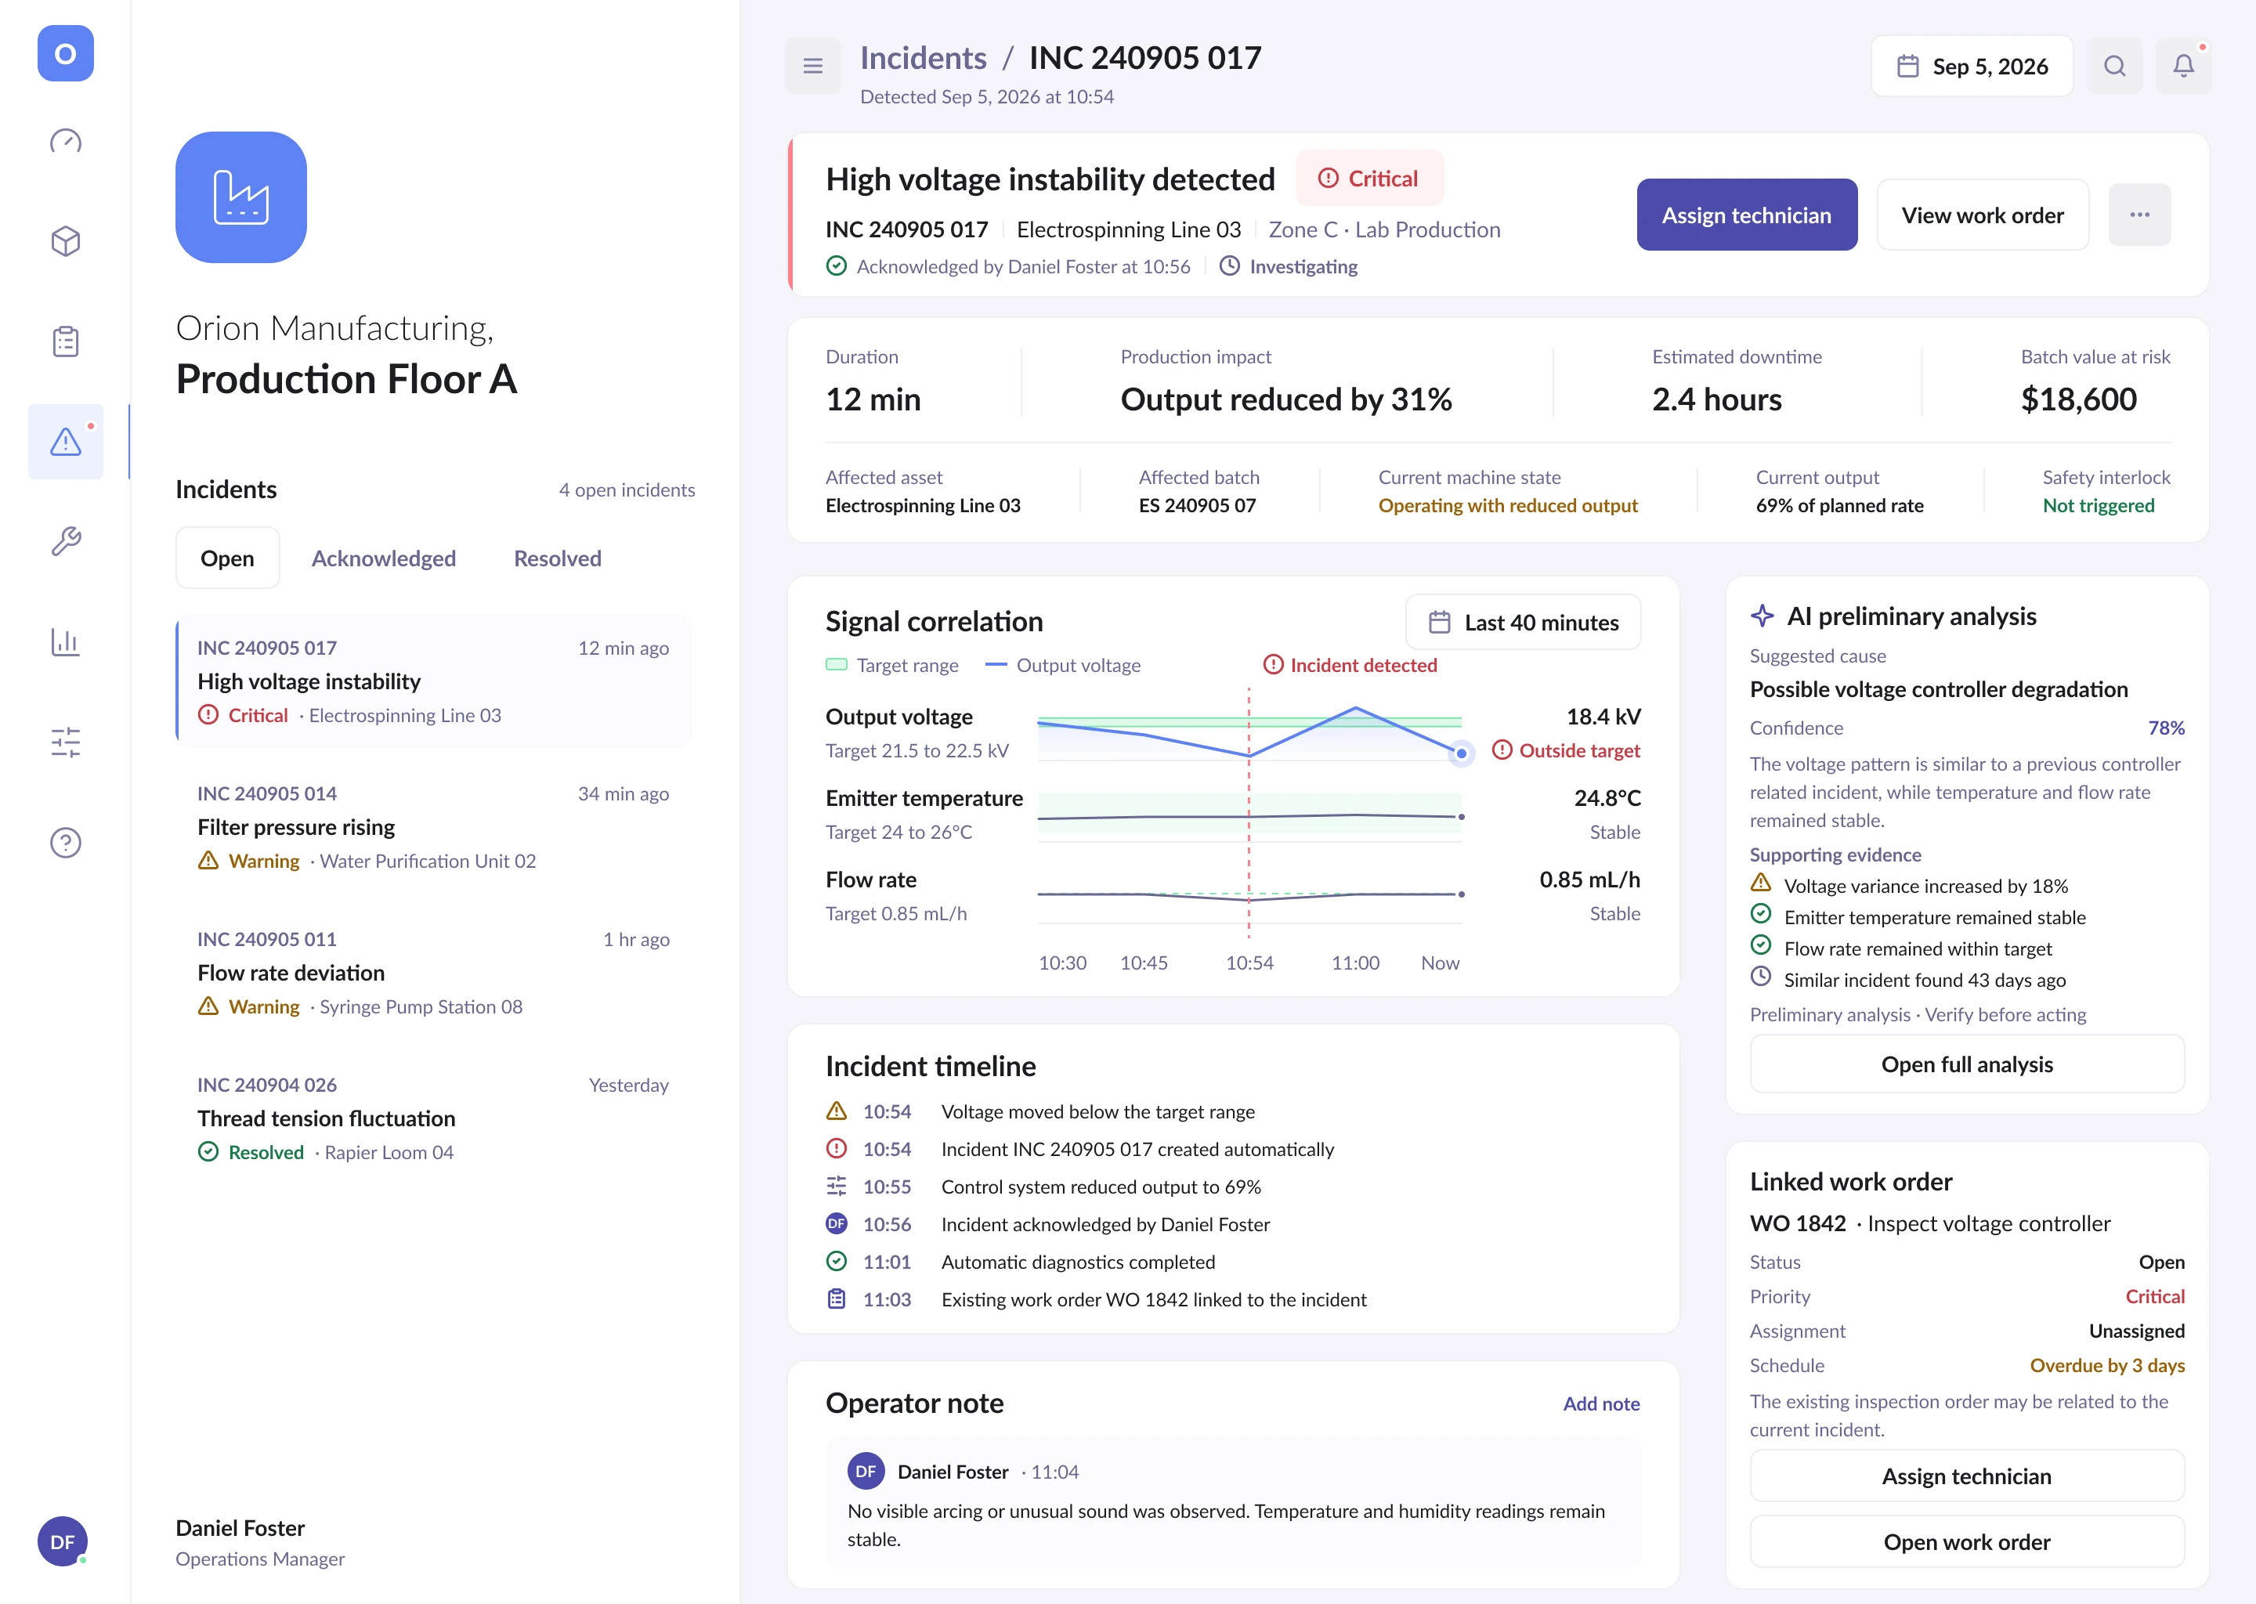Open the Last 40 minutes range selector
The image size is (2256, 1604).
(x=1523, y=622)
